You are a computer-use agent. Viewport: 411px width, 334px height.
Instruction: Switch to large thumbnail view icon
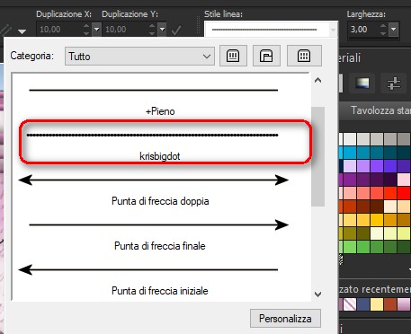pyautogui.click(x=233, y=56)
